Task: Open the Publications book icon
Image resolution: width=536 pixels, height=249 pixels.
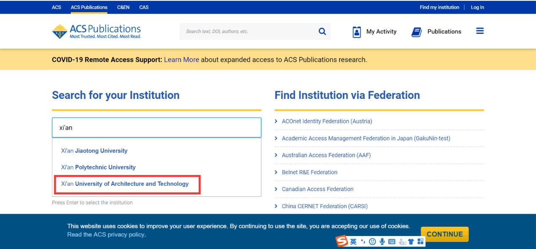Action: [417, 32]
